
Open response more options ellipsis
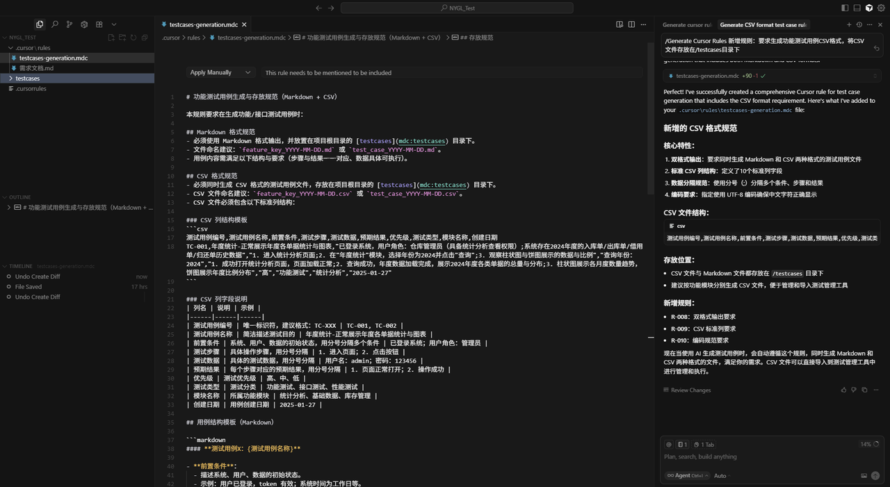coord(875,390)
